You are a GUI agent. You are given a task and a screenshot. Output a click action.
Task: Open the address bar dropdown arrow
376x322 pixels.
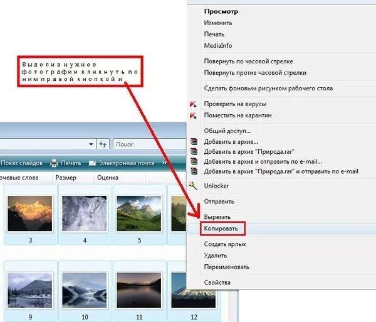pyautogui.click(x=91, y=144)
